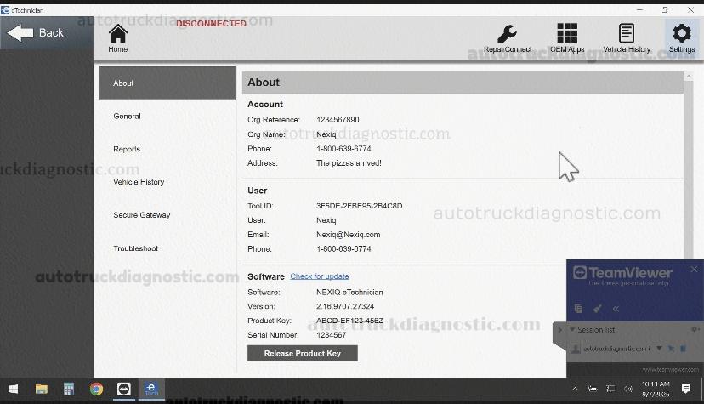The width and height of the screenshot is (704, 404).
Task: Open Calculator from the taskbar
Action: click(69, 390)
